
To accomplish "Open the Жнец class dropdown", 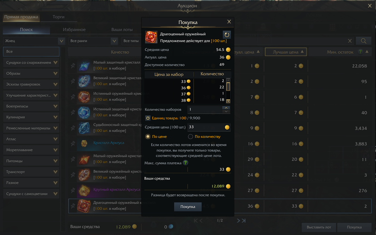I will (34, 41).
